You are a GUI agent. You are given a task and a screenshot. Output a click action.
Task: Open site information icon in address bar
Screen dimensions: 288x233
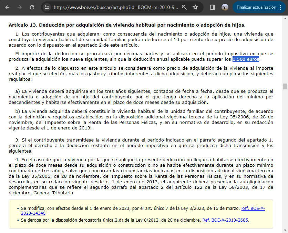point(47,7)
